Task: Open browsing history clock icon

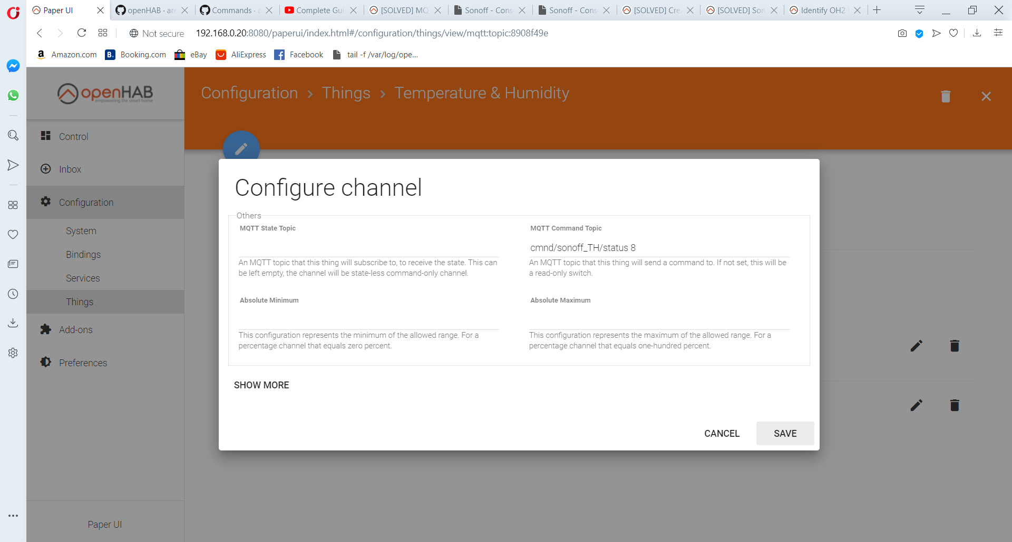Action: coord(13,294)
